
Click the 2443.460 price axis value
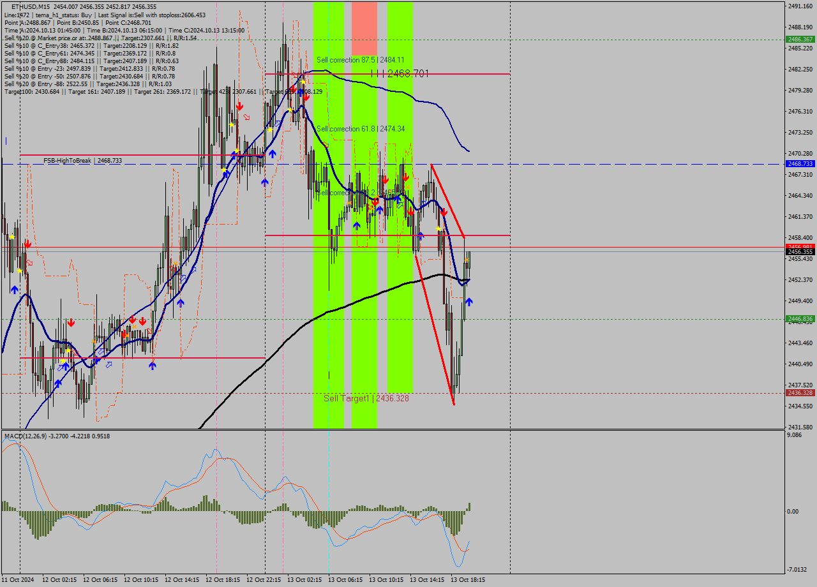pyautogui.click(x=800, y=343)
